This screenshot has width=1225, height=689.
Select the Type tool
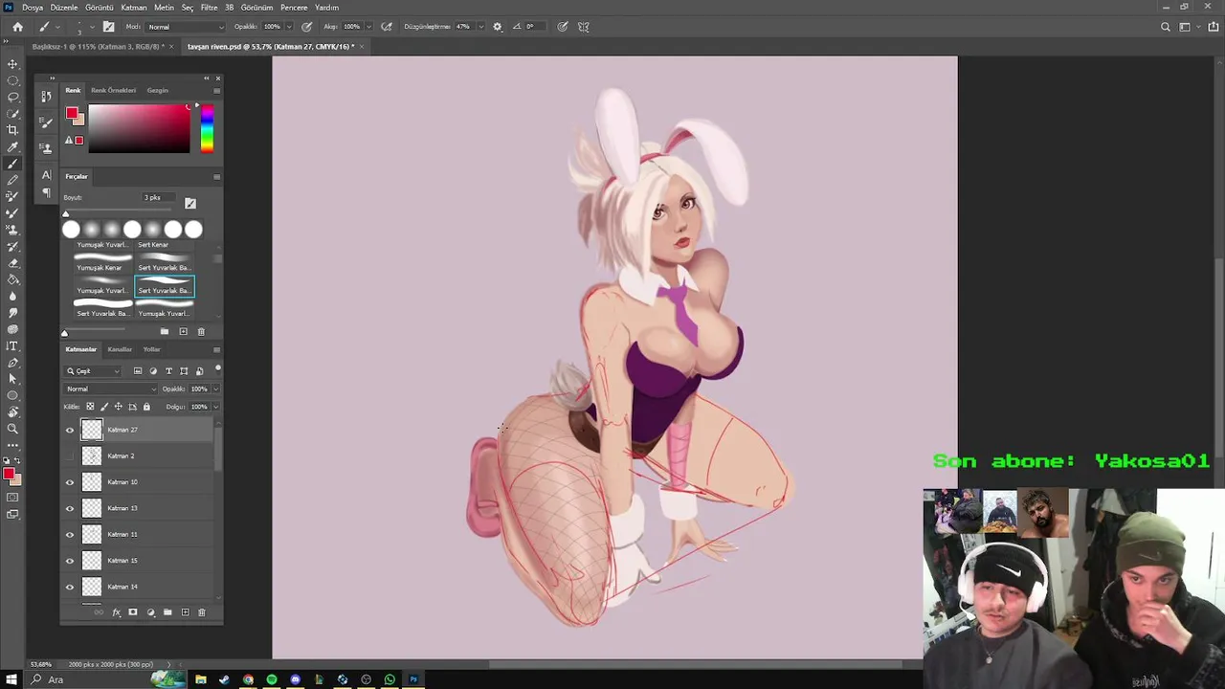coord(12,345)
